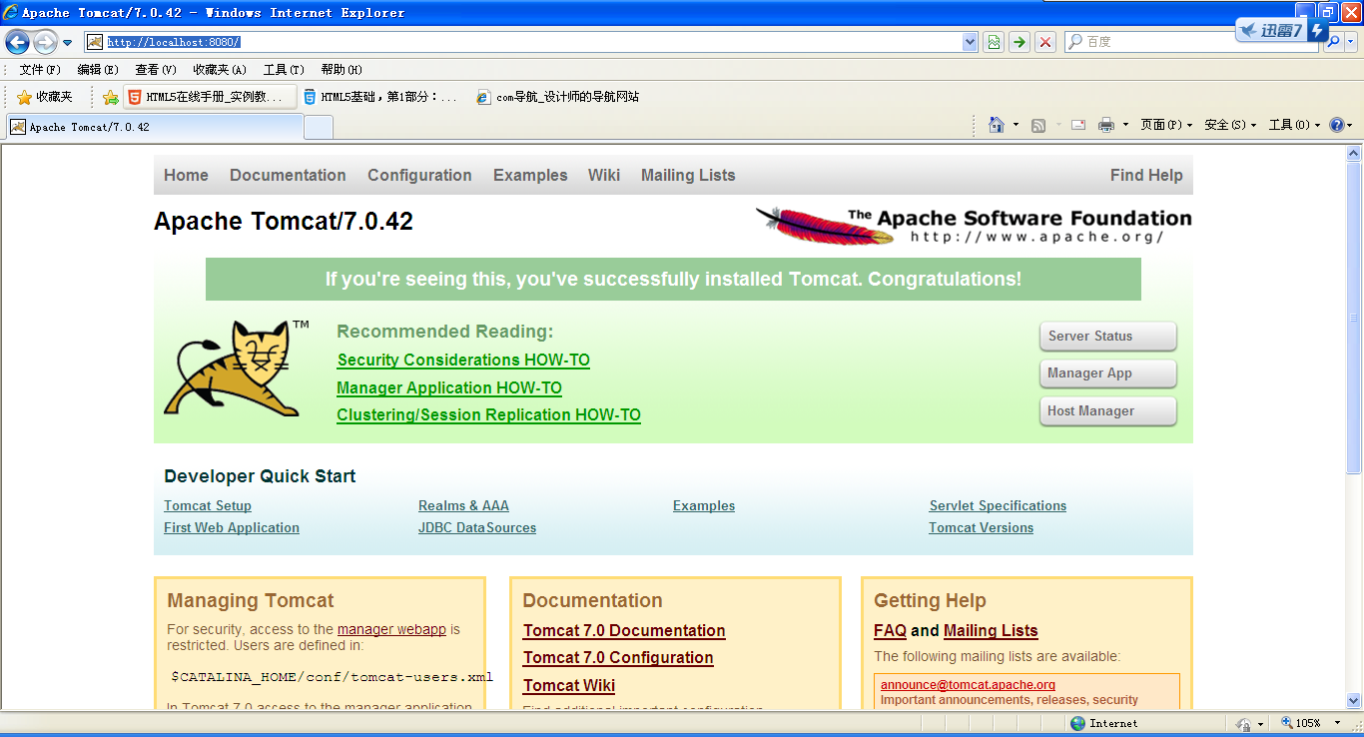Screen dimensions: 1364x737
Task: Click the compatibility view icon
Action: [x=994, y=42]
